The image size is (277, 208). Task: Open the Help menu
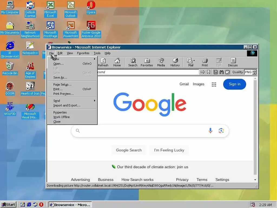tap(107, 53)
